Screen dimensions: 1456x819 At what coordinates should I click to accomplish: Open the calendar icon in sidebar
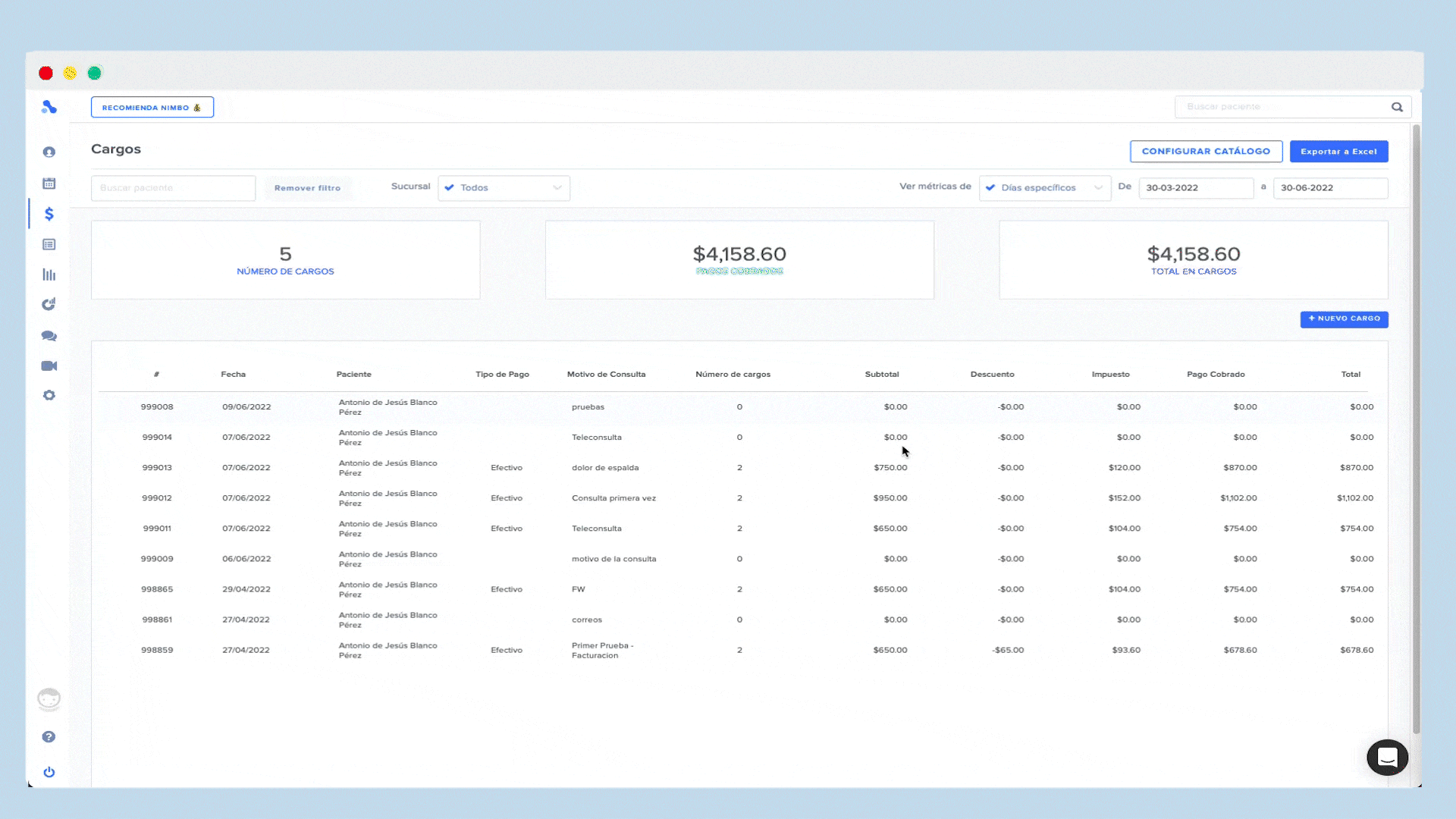click(x=49, y=184)
